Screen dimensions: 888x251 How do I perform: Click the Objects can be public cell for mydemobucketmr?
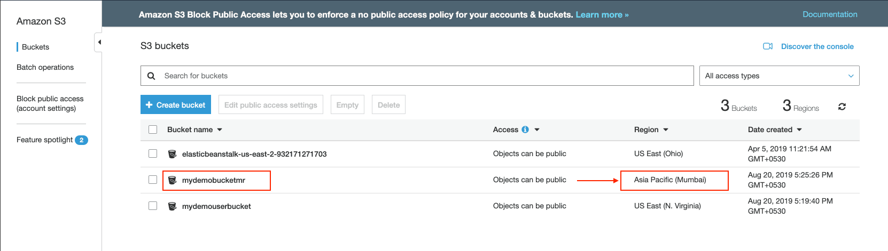click(529, 180)
